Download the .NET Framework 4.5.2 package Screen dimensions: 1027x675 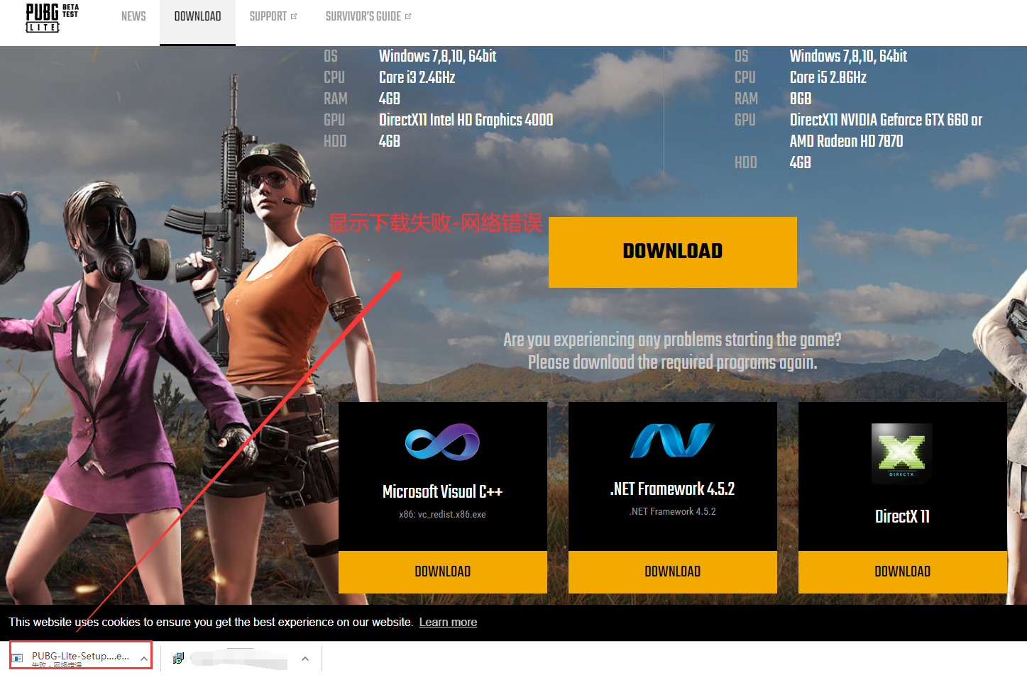[671, 571]
